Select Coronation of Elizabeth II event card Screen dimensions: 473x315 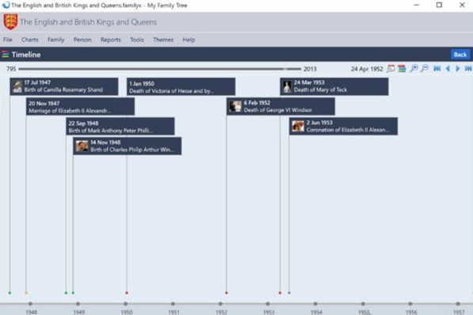click(343, 127)
